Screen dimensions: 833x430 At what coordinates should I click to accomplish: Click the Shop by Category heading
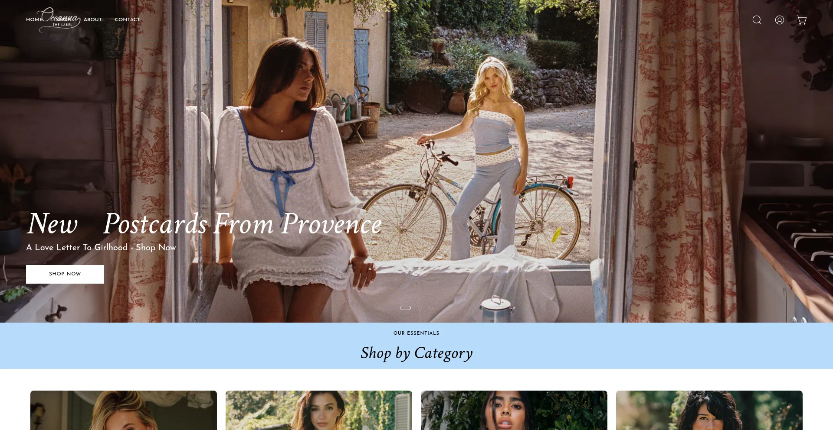pos(416,353)
